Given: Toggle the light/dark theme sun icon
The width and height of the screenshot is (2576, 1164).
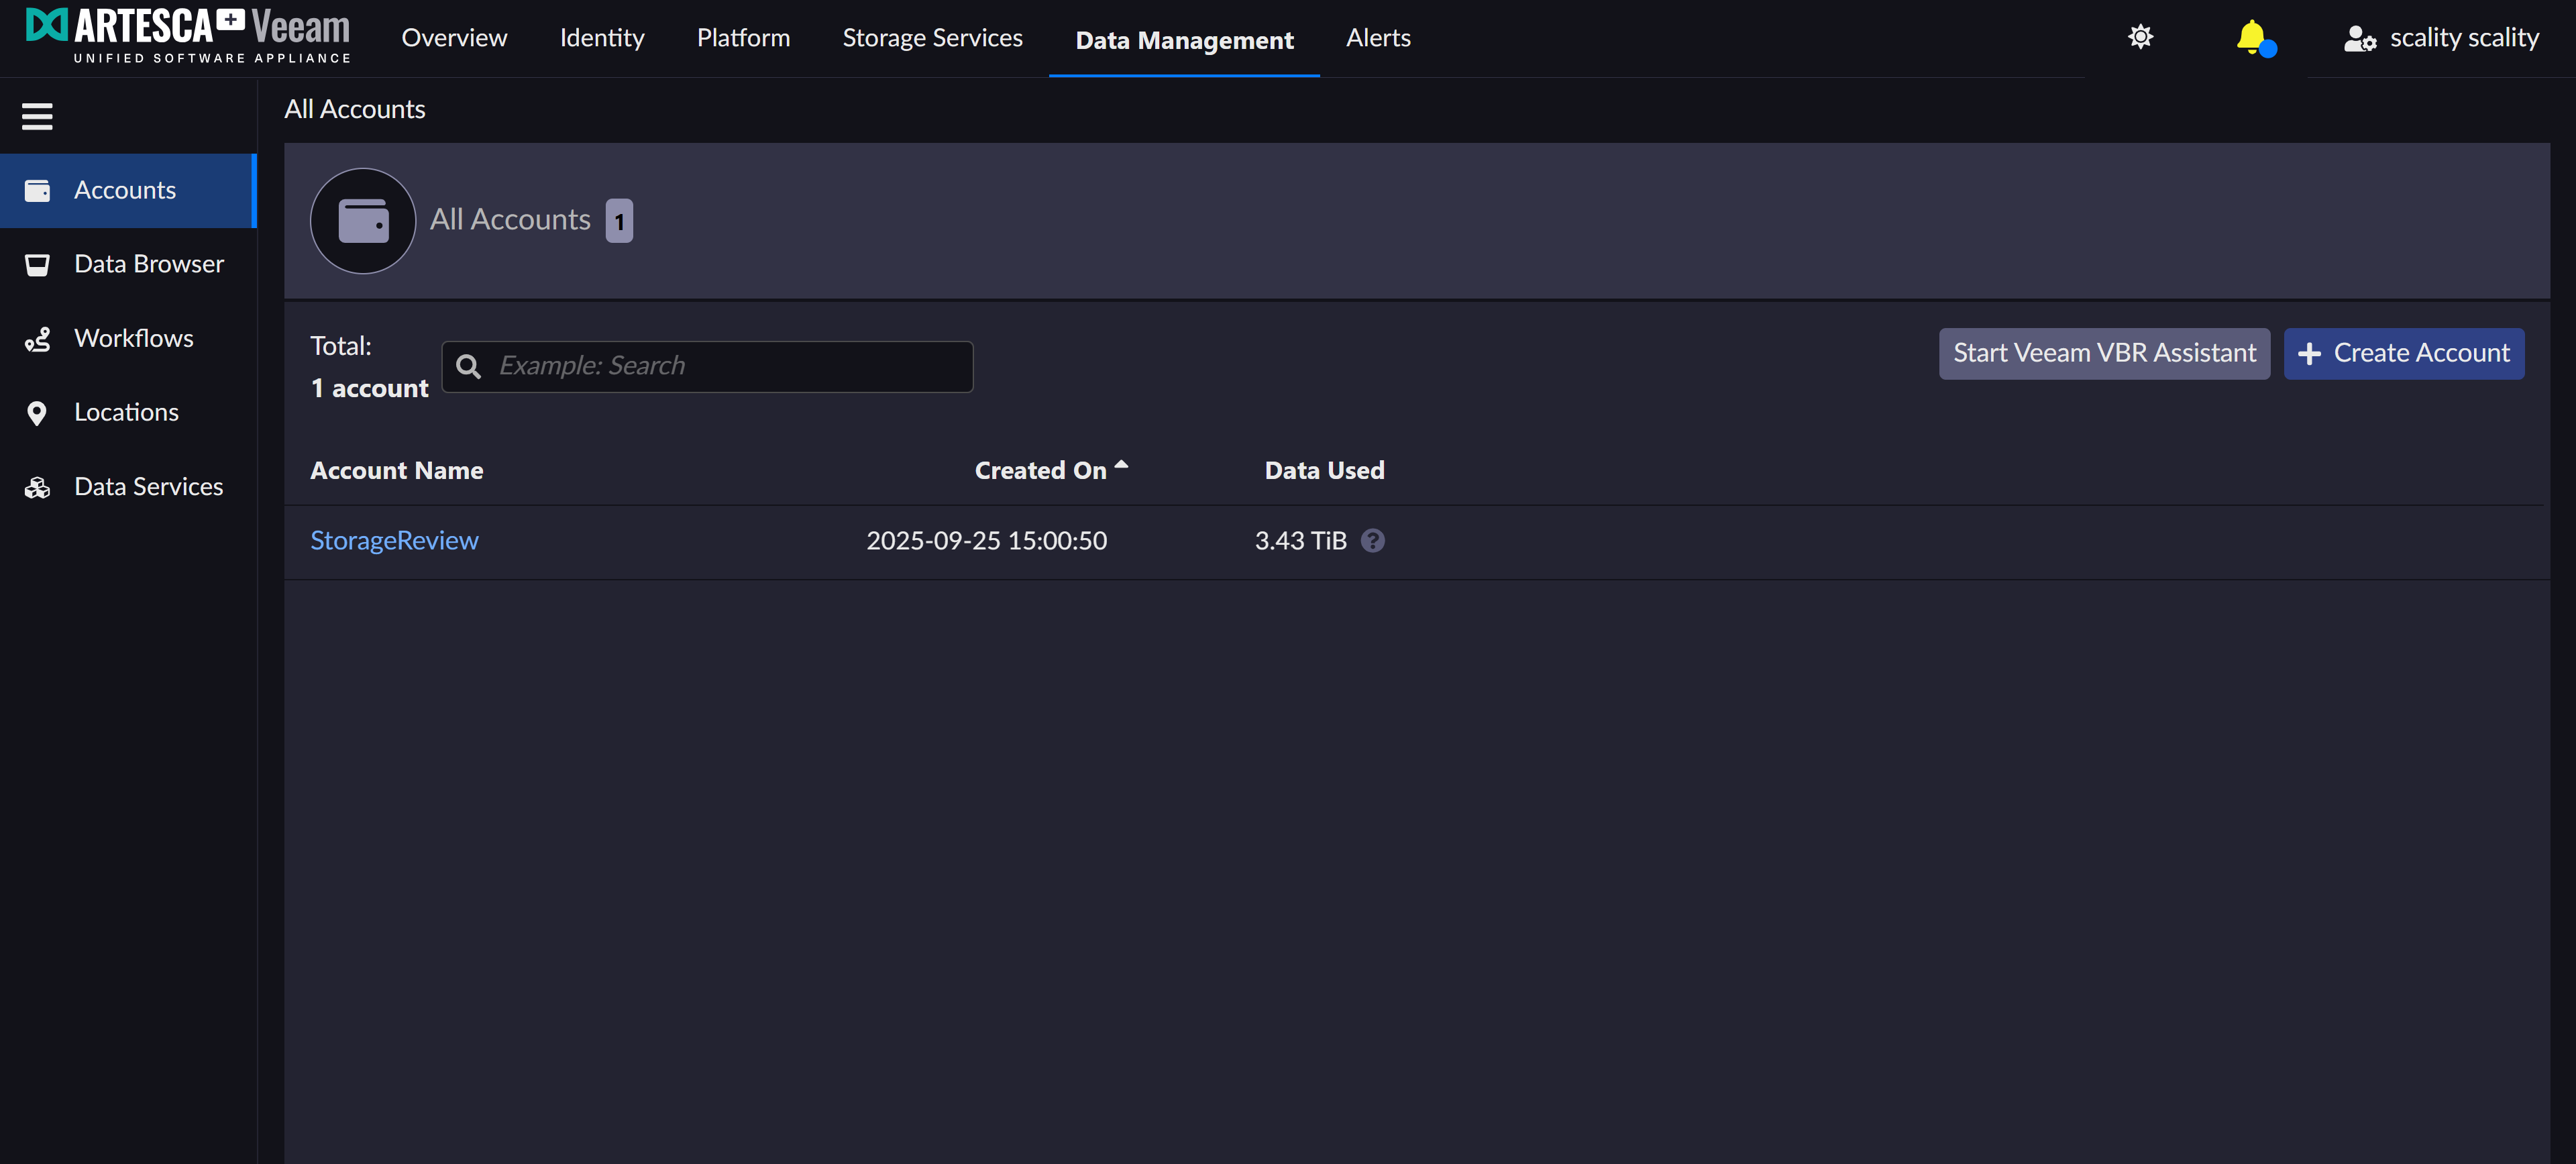Looking at the screenshot, I should click(x=2140, y=38).
